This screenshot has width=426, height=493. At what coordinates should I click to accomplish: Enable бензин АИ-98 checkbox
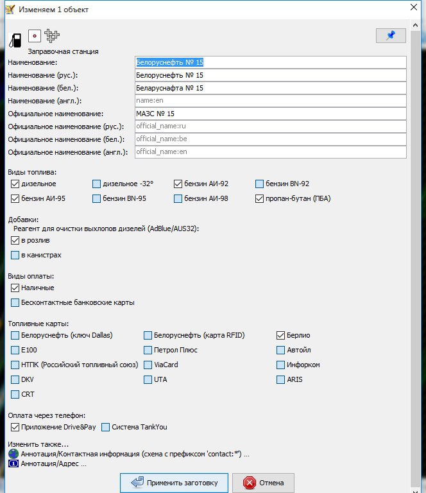tap(178, 199)
